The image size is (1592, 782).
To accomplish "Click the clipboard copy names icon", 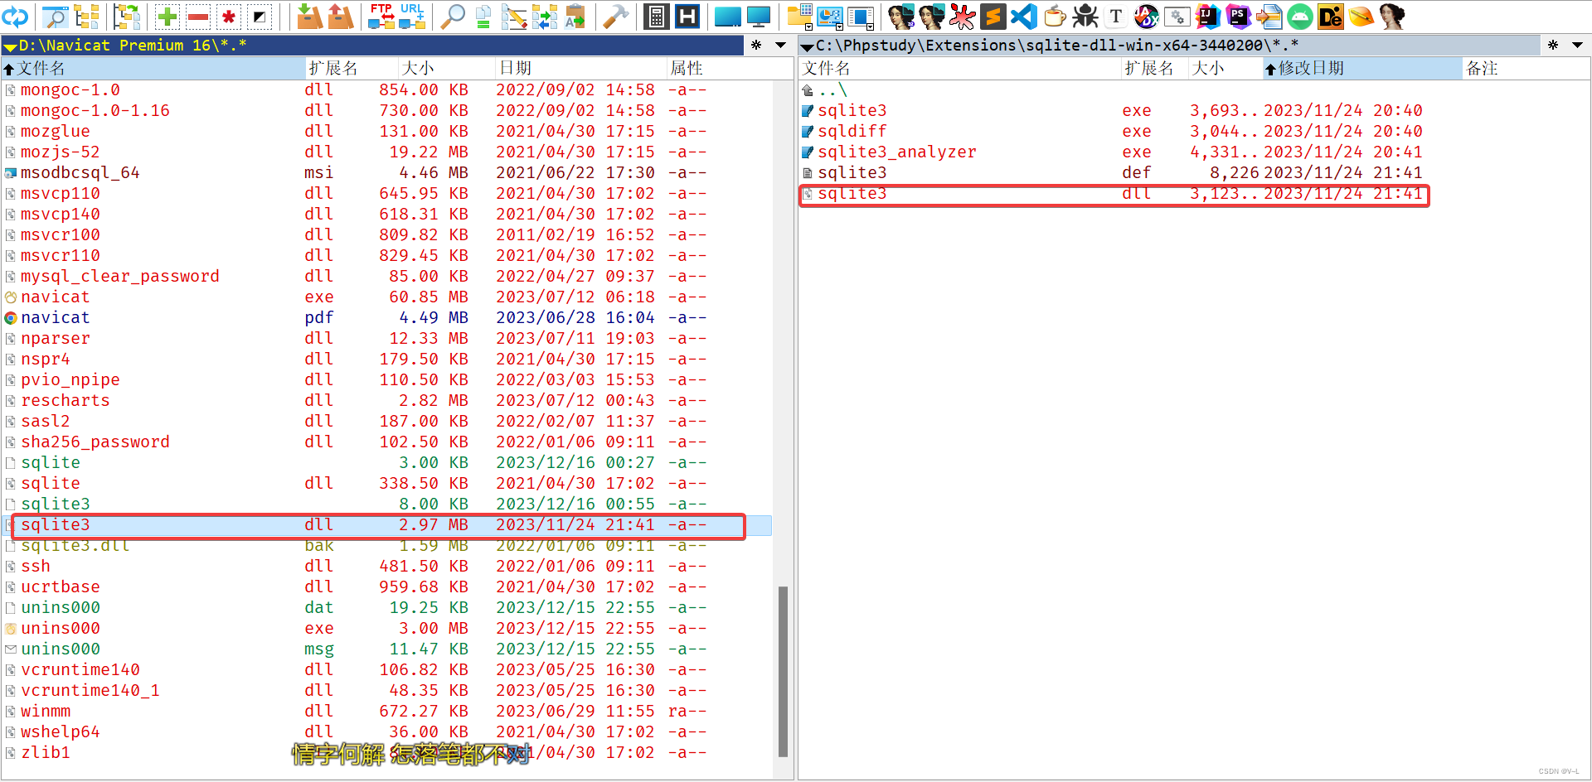I will coord(575,16).
